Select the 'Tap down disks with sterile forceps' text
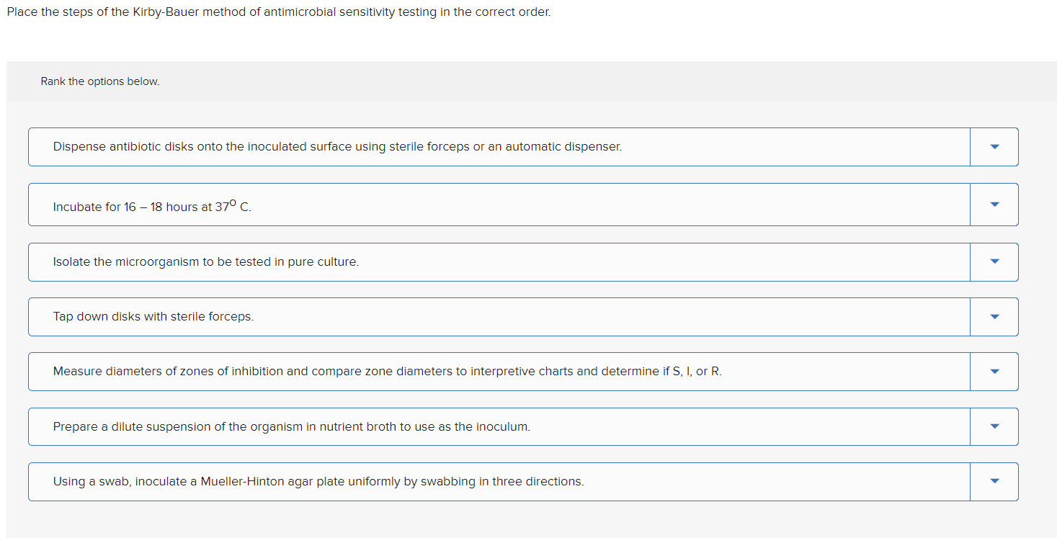1057x538 pixels. (153, 317)
